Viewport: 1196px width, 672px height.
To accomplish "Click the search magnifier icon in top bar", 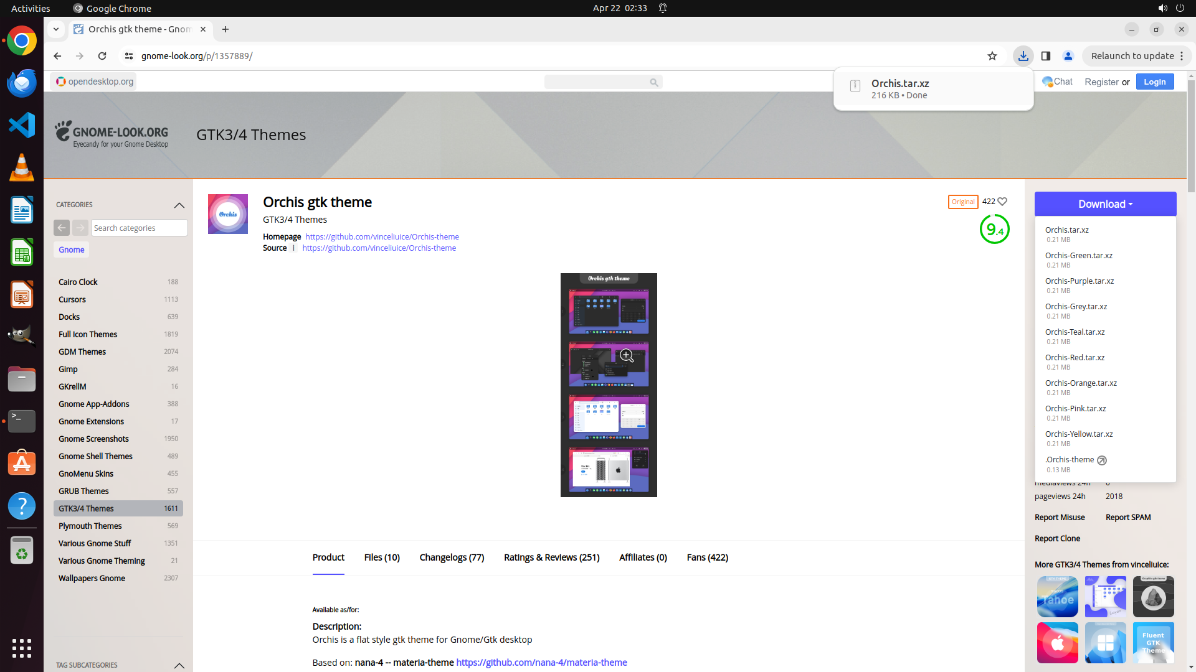I will pyautogui.click(x=653, y=82).
